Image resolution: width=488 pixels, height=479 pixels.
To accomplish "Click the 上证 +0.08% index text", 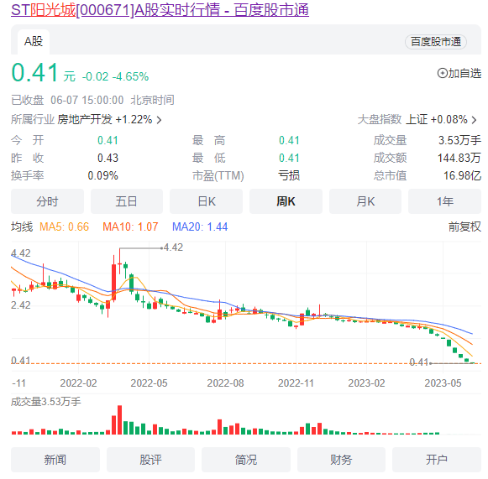I will 437,119.
